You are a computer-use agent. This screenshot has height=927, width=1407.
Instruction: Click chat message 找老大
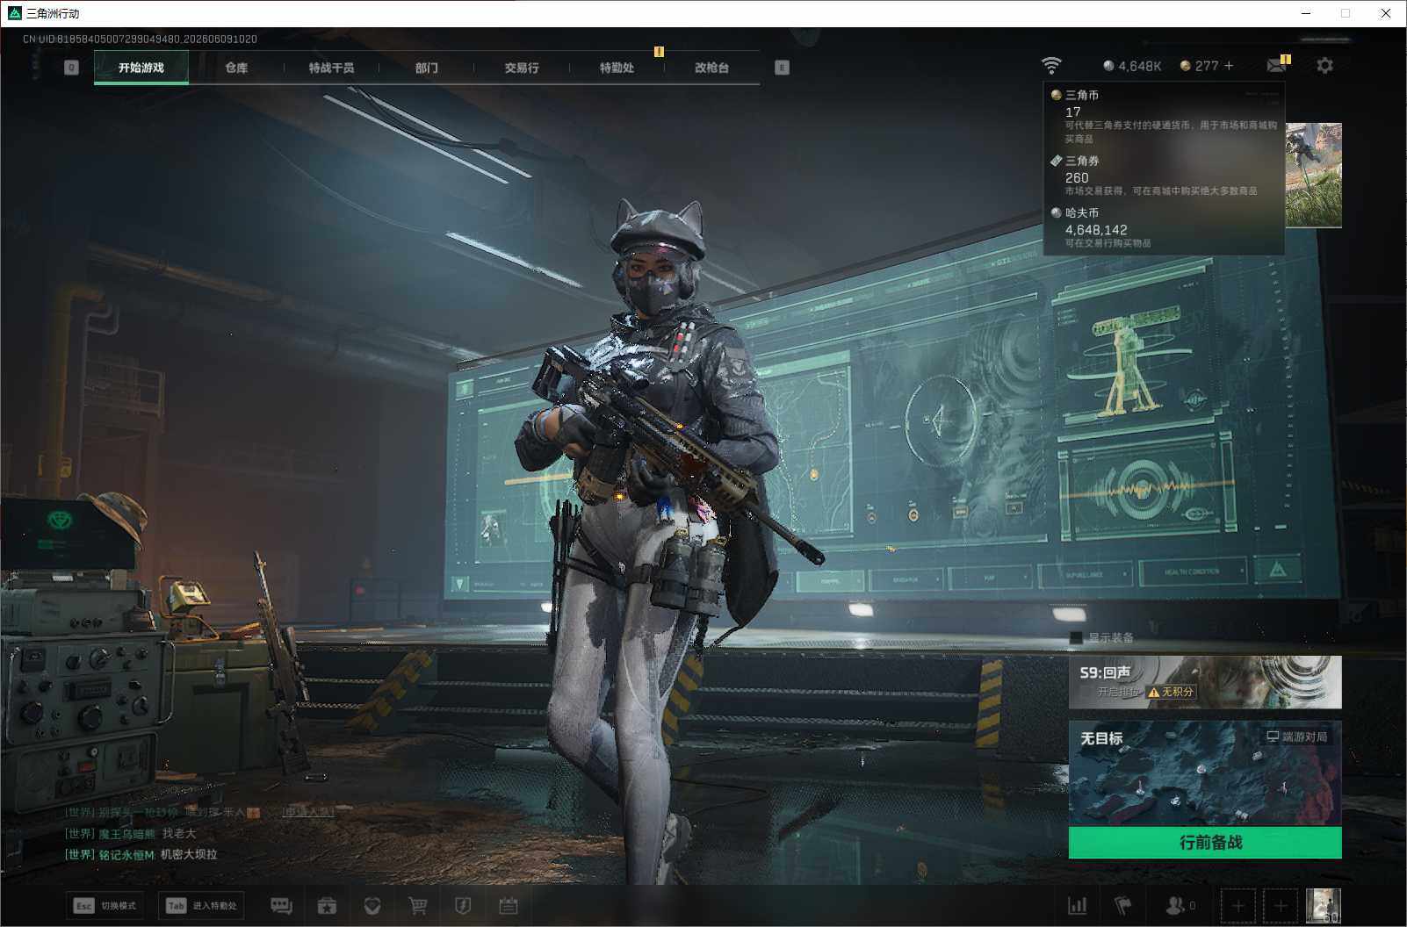point(179,834)
